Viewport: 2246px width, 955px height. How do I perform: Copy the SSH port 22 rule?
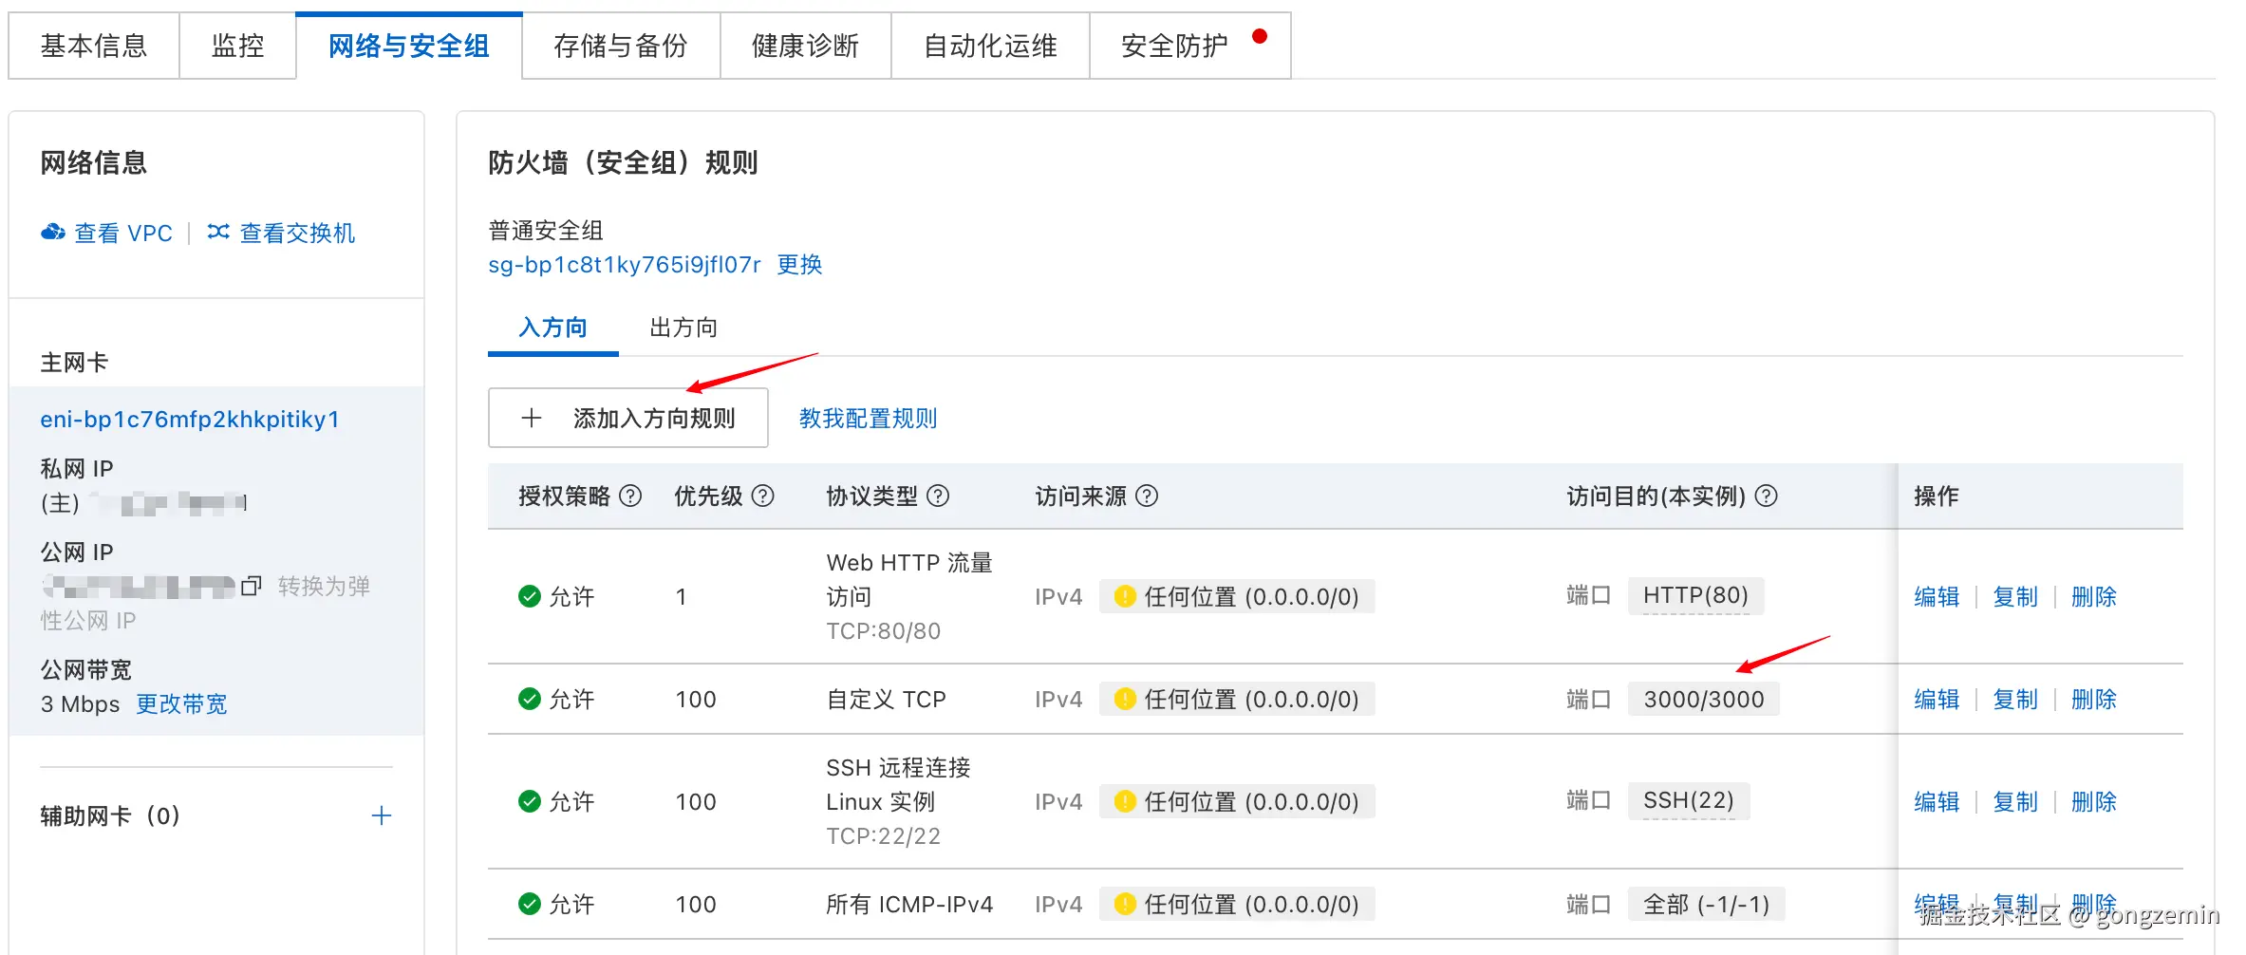2014,802
